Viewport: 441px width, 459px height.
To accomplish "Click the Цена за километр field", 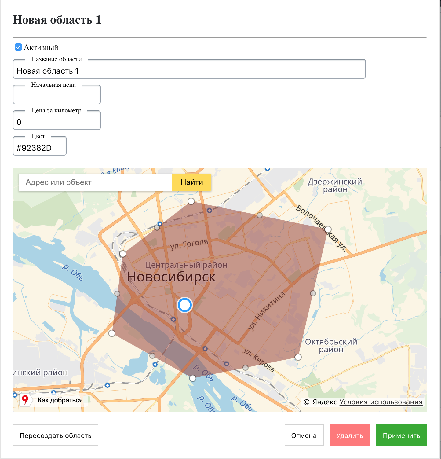I will [x=57, y=122].
